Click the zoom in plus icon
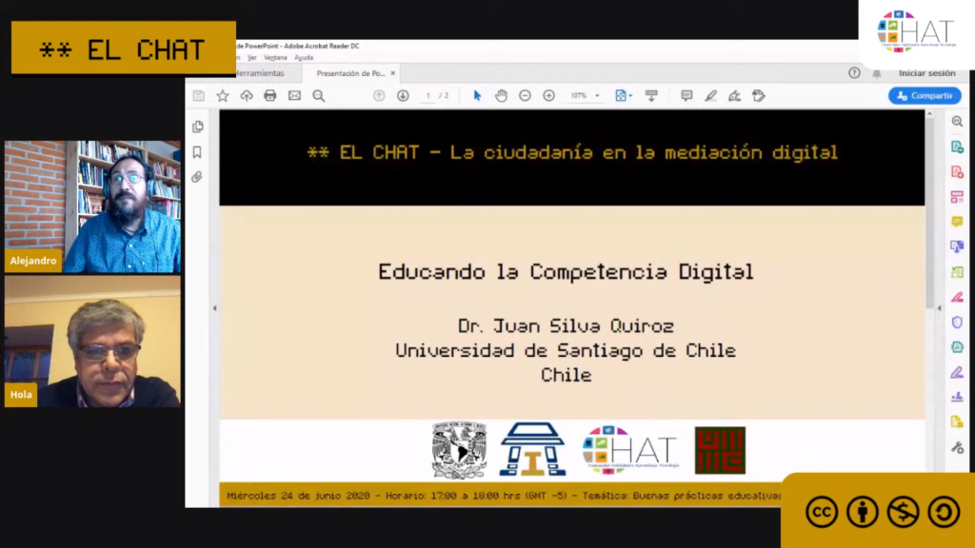This screenshot has height=548, width=975. pos(548,96)
